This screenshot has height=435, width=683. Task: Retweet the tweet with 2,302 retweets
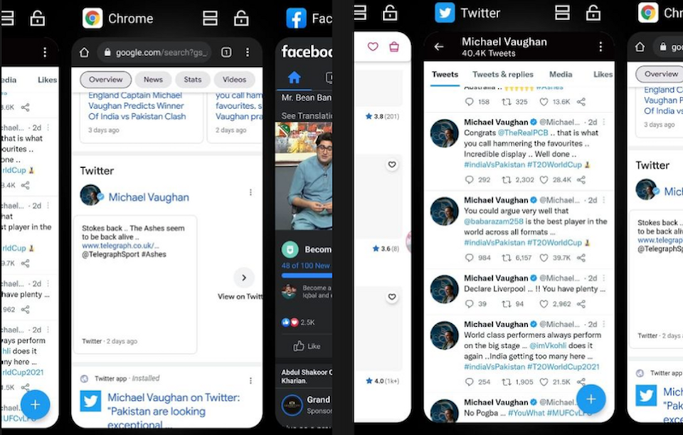506,179
